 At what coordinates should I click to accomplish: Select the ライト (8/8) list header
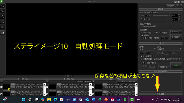coord(23,79)
